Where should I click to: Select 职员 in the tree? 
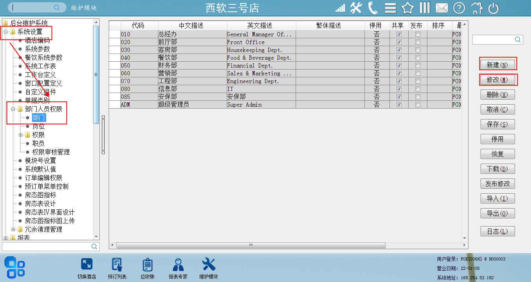pyautogui.click(x=38, y=143)
